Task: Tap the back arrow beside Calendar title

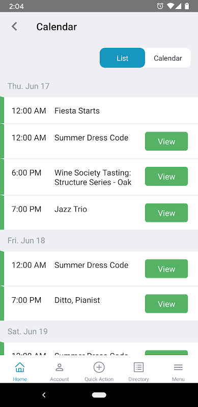Action: 14,26
